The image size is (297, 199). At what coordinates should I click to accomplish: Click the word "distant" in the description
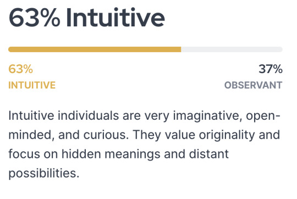(x=209, y=154)
